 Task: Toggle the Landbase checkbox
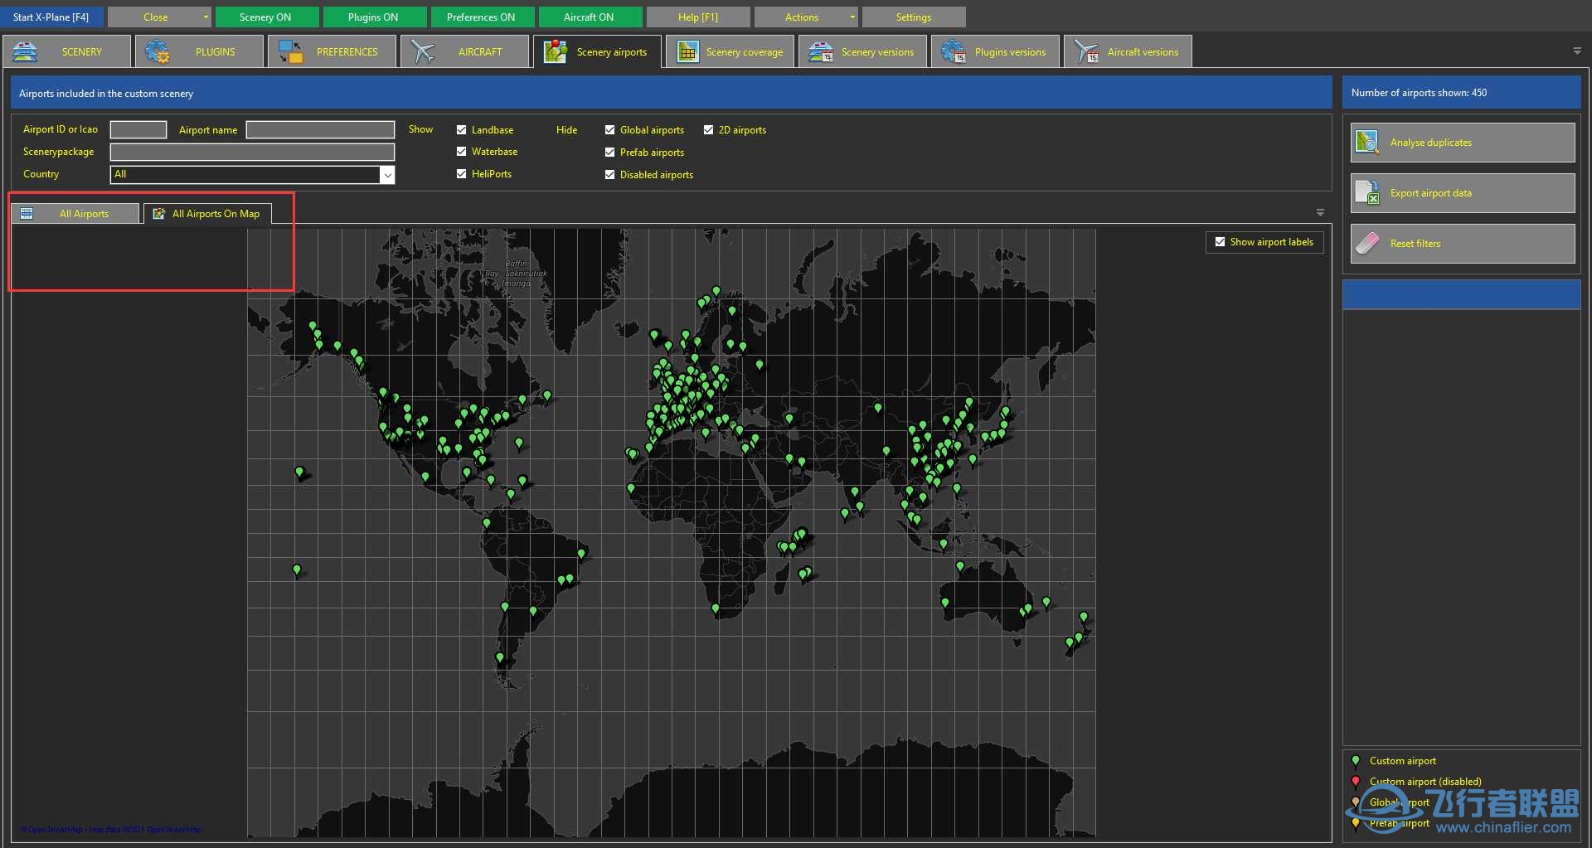461,130
